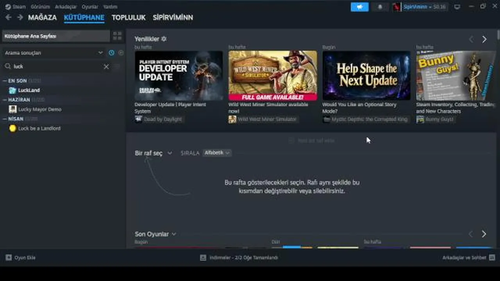Image resolution: width=500 pixels, height=281 pixels.
Task: Switch to the TOPLULUK tab
Action: [x=129, y=18]
